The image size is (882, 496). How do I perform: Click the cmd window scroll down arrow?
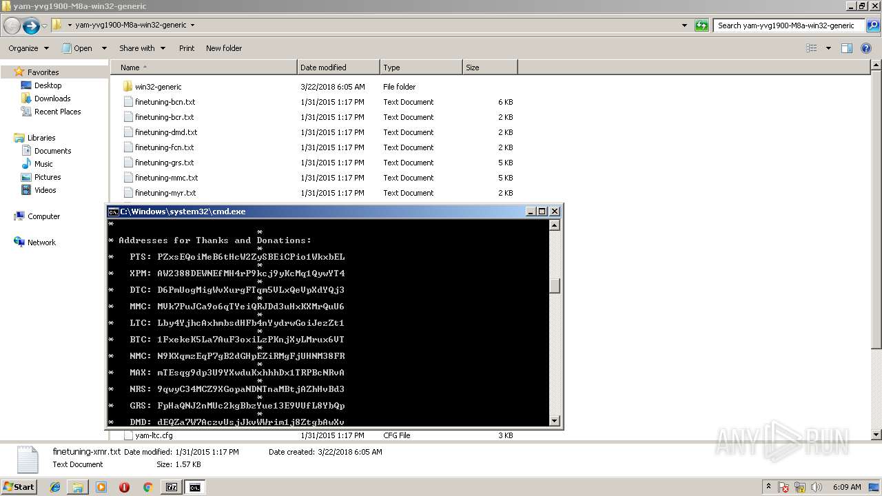point(555,421)
